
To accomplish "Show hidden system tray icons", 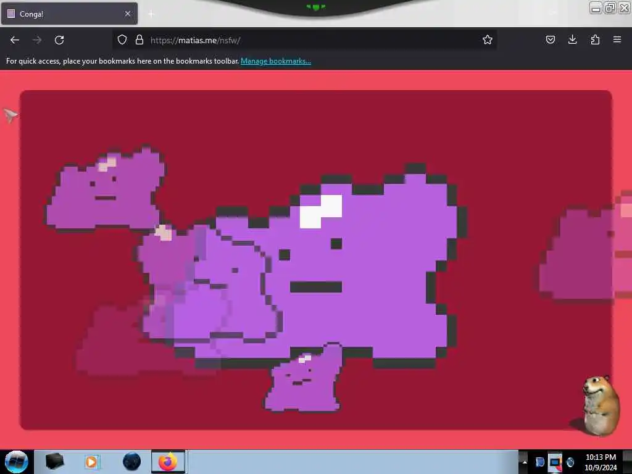I will [x=525, y=462].
